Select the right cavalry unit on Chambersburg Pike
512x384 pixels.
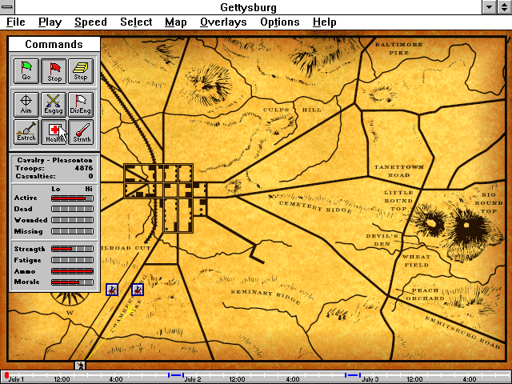pyautogui.click(x=138, y=290)
